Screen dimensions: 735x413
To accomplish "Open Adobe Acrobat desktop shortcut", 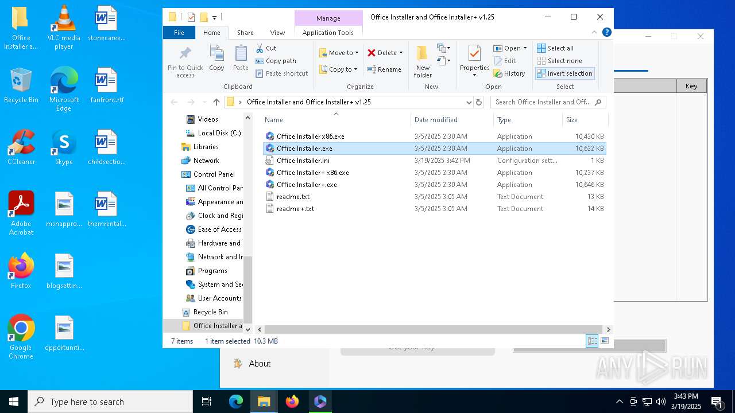I will (21, 213).
